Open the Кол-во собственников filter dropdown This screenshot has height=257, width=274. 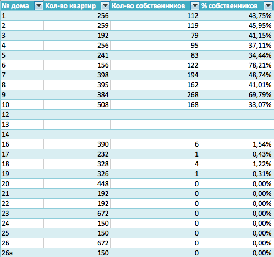195,6
